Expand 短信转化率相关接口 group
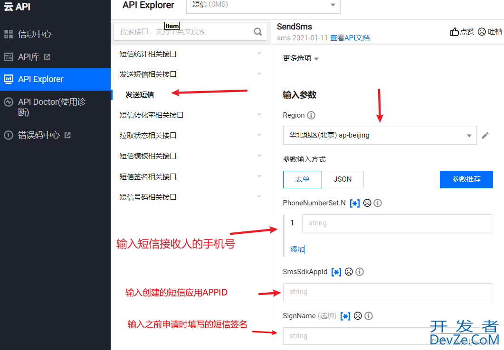504x350 pixels. [x=190, y=115]
